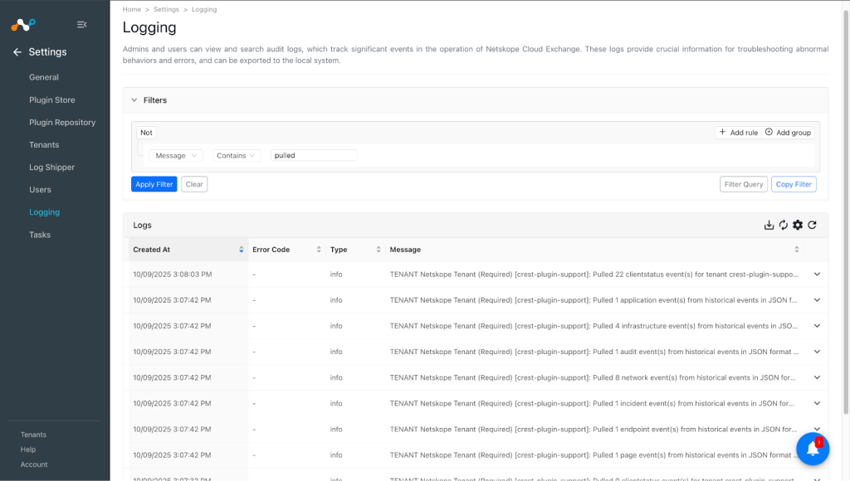Click the Netskope Cloud Exchange logo
This screenshot has height=481, width=850.
(23, 24)
